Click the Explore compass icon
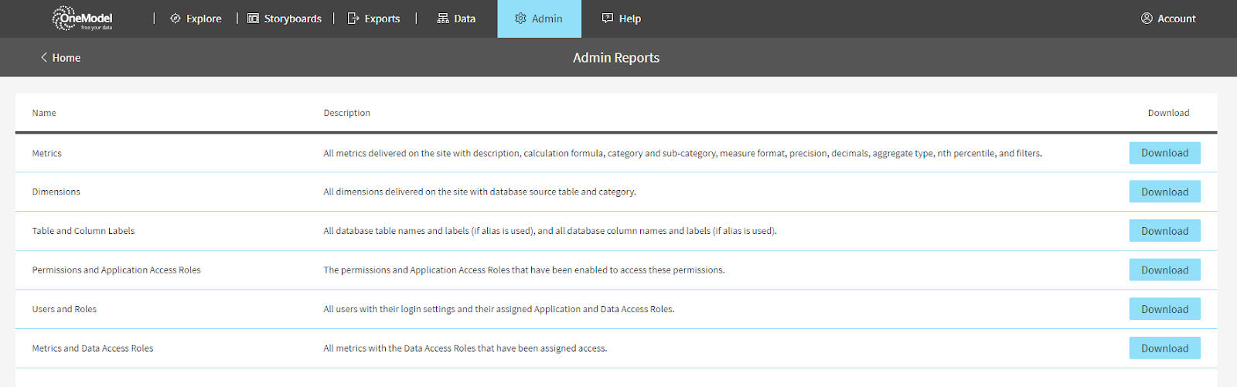 pos(175,19)
